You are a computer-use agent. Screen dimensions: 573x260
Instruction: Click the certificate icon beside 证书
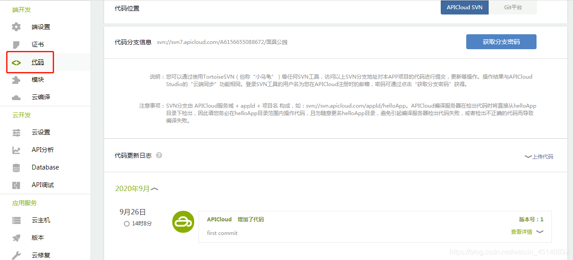pyautogui.click(x=16, y=44)
